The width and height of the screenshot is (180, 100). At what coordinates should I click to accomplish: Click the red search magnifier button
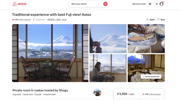pyautogui.click(x=105, y=4)
